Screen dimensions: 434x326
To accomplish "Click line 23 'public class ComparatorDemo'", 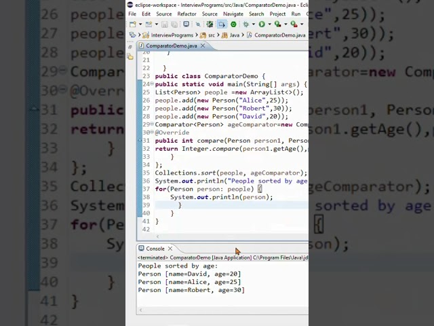I will 210,76.
